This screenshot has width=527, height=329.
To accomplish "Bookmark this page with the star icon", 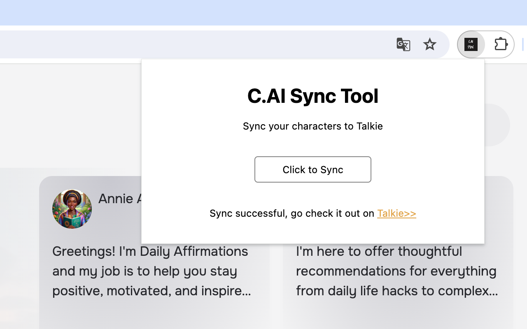I will tap(429, 44).
